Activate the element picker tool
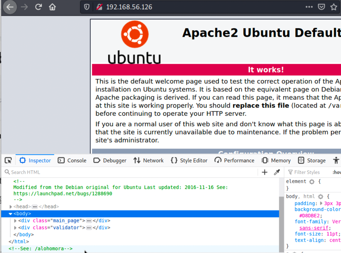 (8, 161)
